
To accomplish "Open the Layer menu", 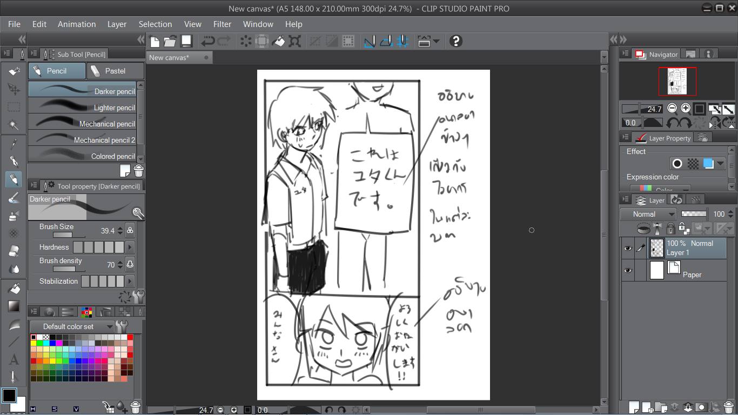I will (117, 24).
